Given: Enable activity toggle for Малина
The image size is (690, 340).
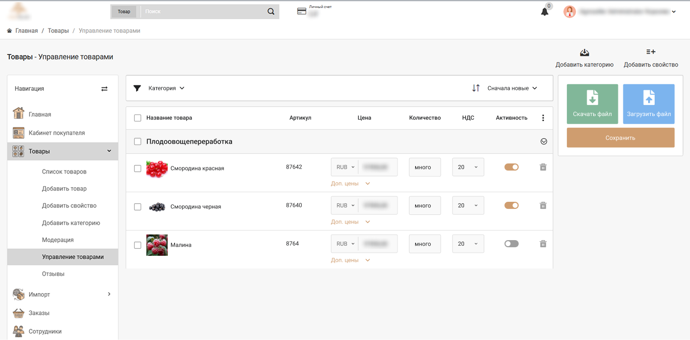Looking at the screenshot, I should point(511,244).
